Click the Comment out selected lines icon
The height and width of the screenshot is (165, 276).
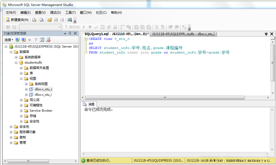click(157, 27)
